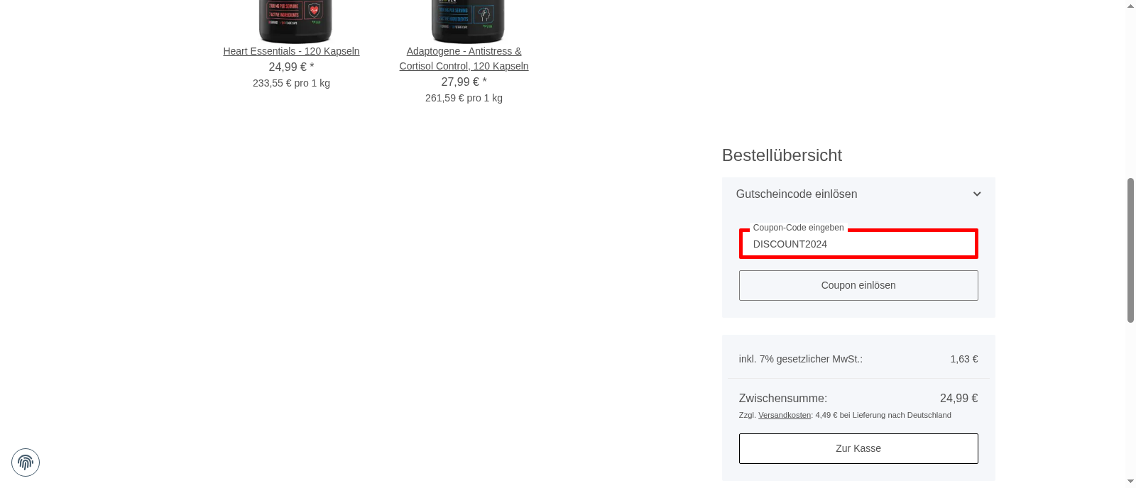This screenshot has width=1136, height=488.
Task: Click the brain outline badge on Adaptogene bottle
Action: pos(483,13)
